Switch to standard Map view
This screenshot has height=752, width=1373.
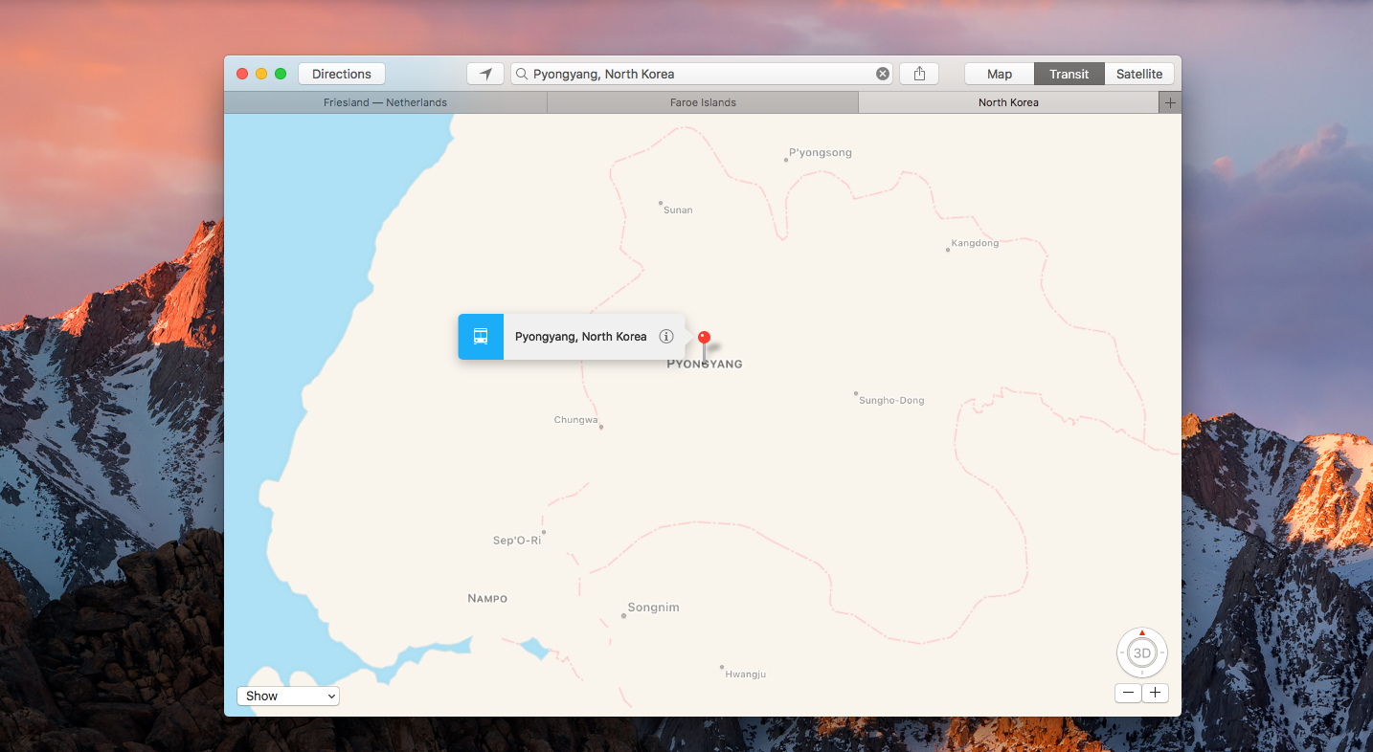pyautogui.click(x=1000, y=74)
